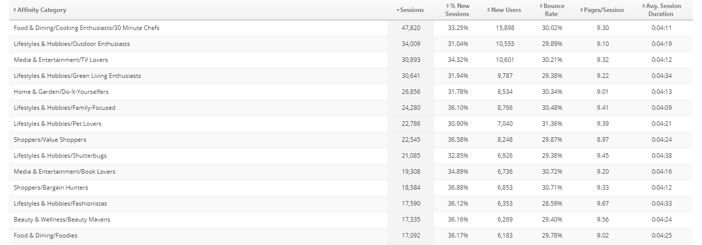Image resolution: width=702 pixels, height=245 pixels.
Task: Select the Value Shoppers category name
Action: (x=50, y=140)
